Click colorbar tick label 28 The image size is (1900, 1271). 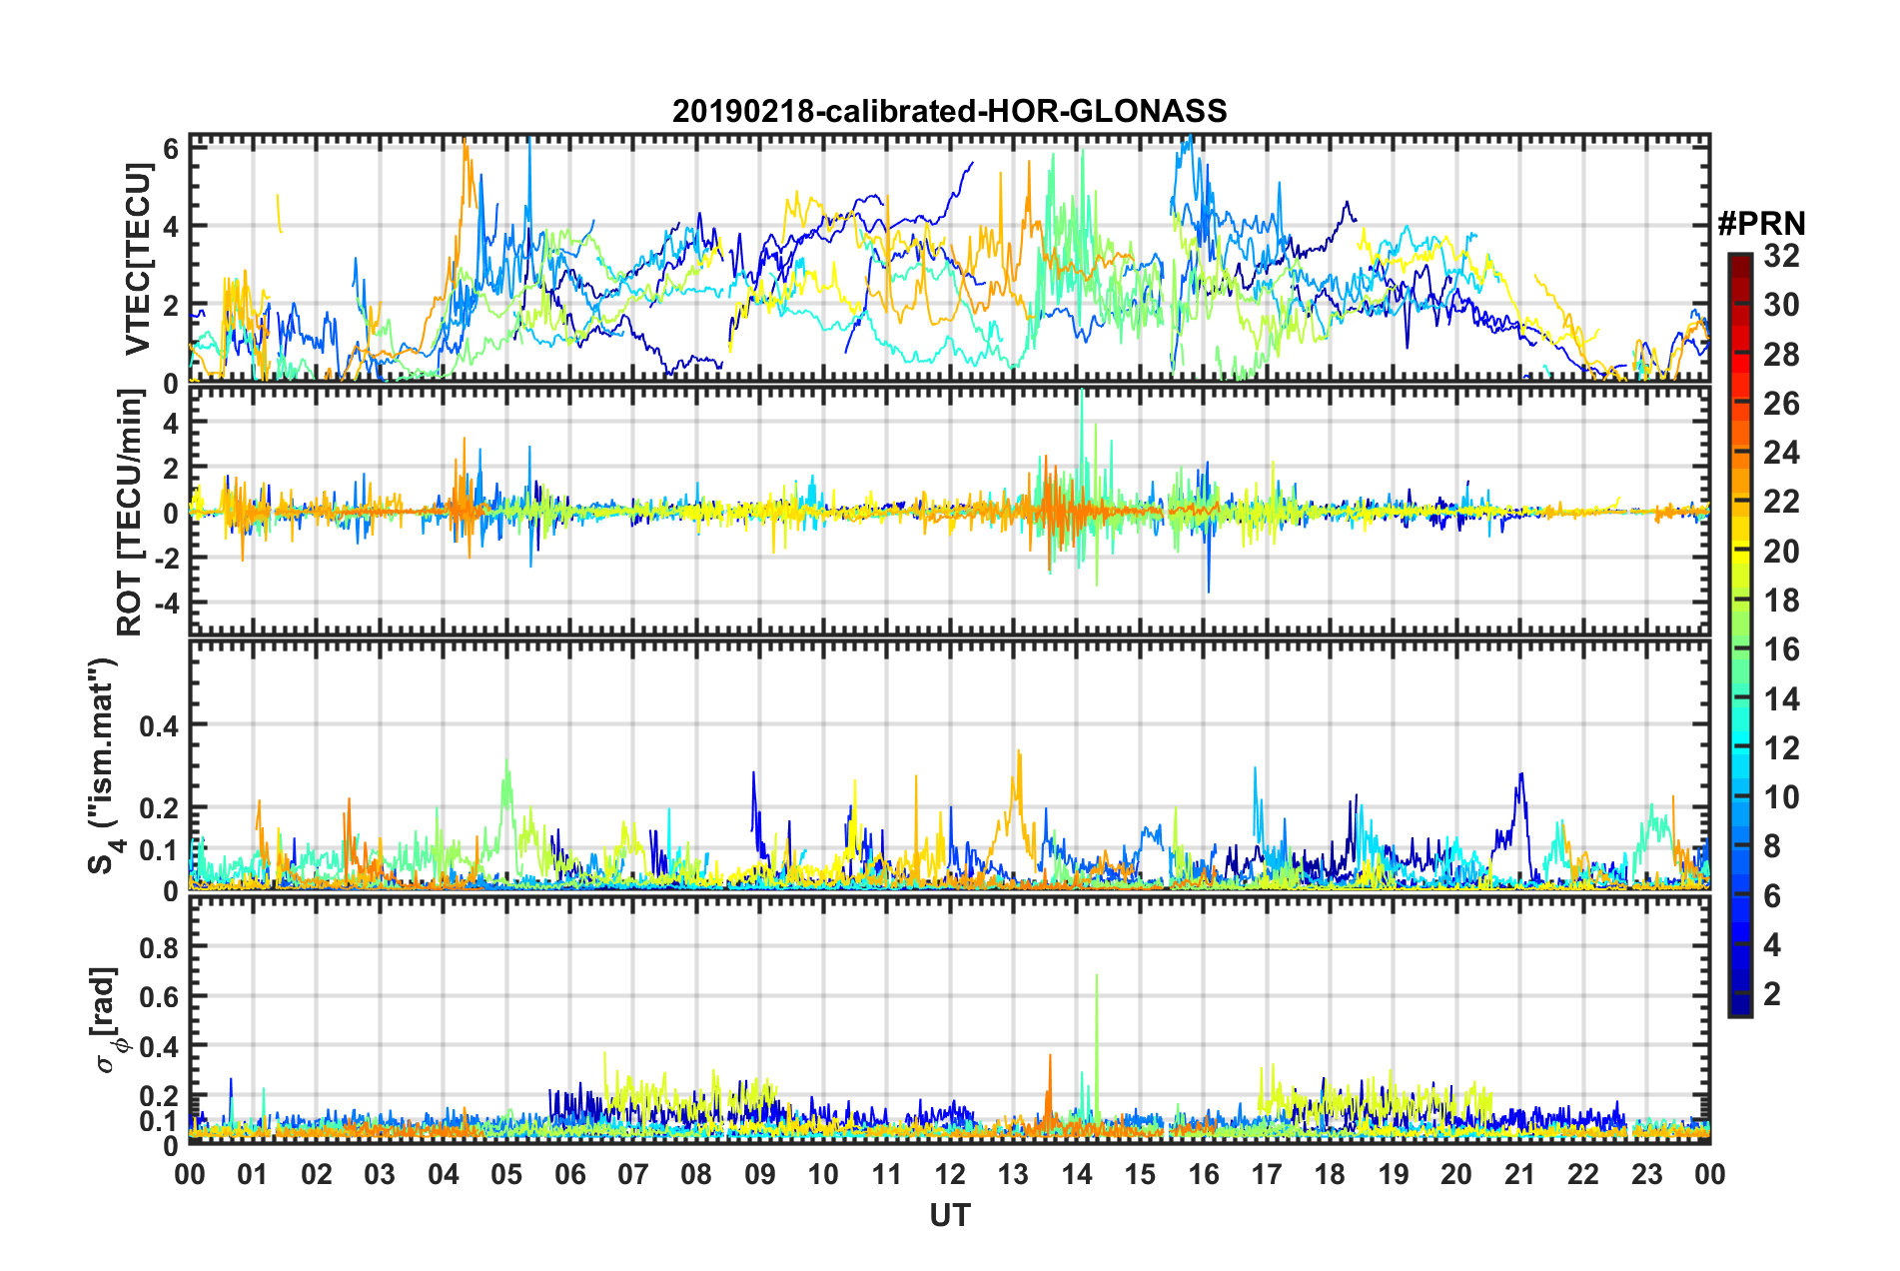1781,355
